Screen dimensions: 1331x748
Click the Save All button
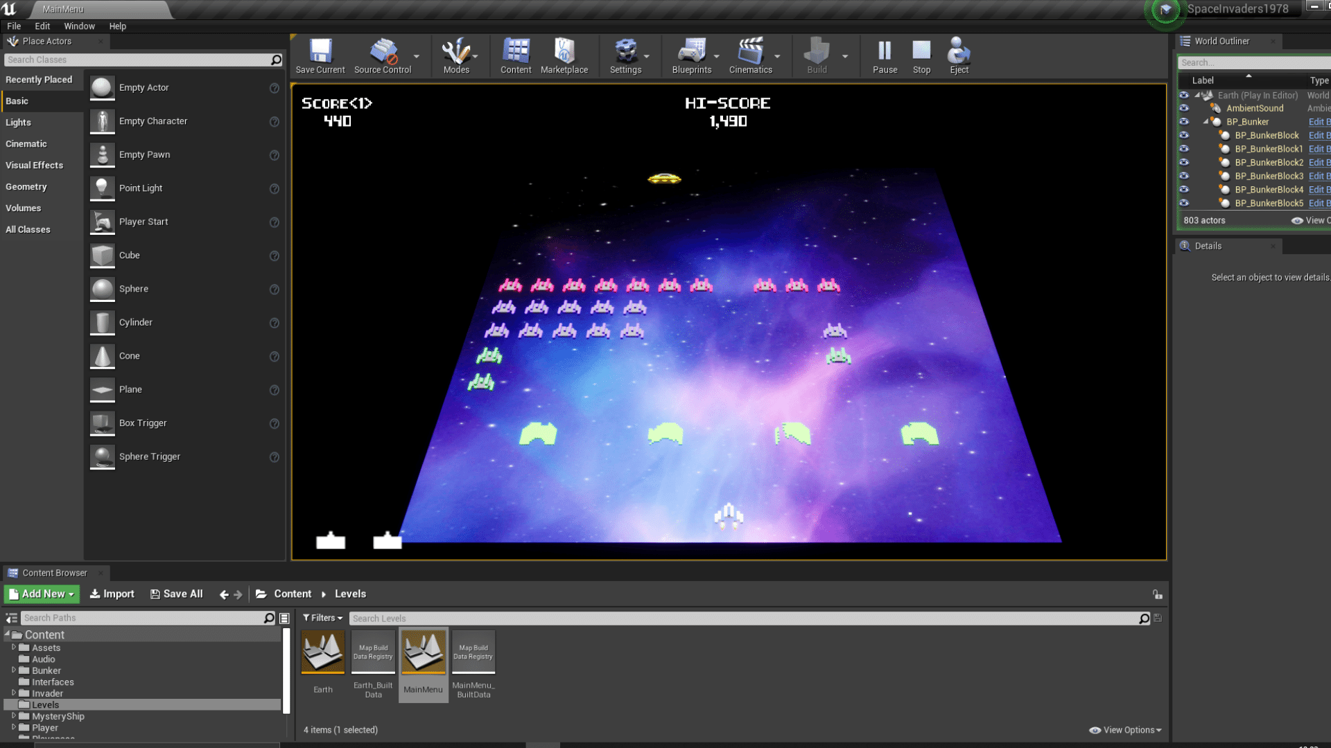[x=177, y=594]
